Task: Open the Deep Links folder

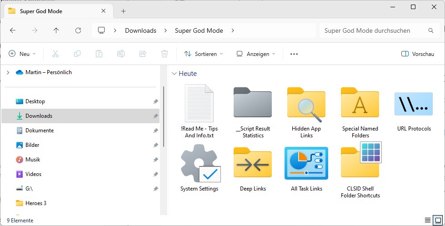Action: coord(253,164)
